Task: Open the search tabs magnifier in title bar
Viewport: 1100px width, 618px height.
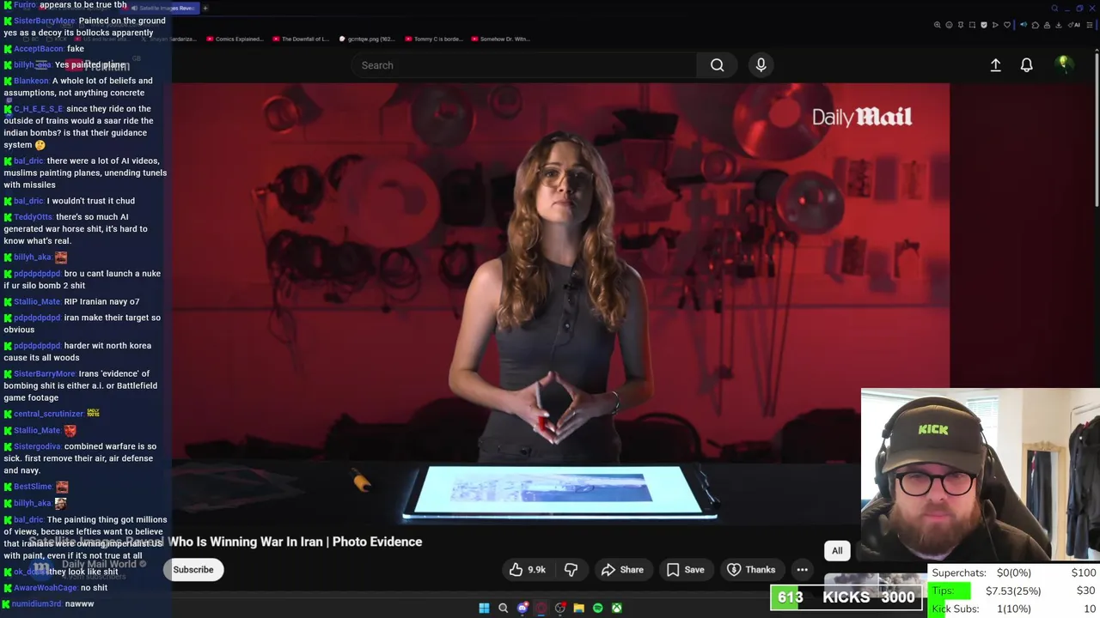Action: [x=1054, y=8]
